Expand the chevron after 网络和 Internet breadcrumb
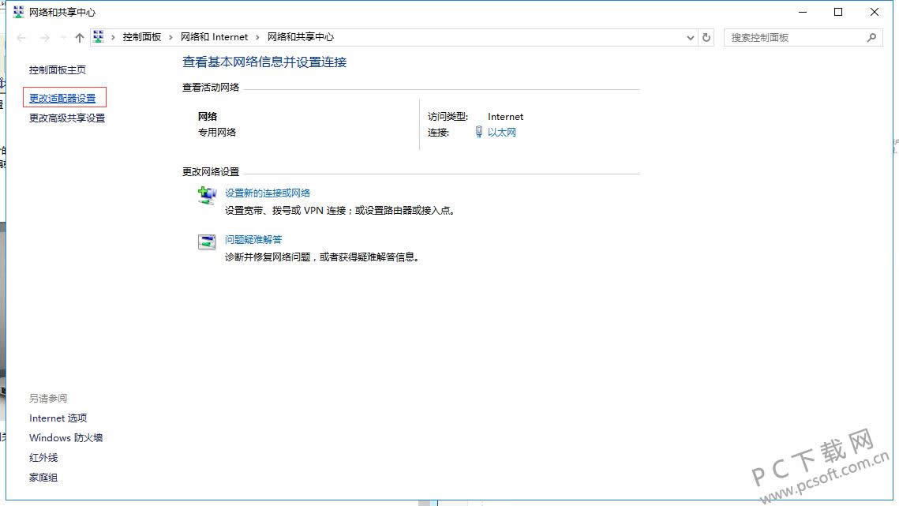The height and width of the screenshot is (506, 899). coord(257,37)
